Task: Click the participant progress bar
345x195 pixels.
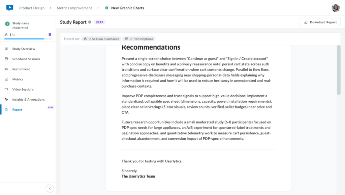Action: pos(28,39)
